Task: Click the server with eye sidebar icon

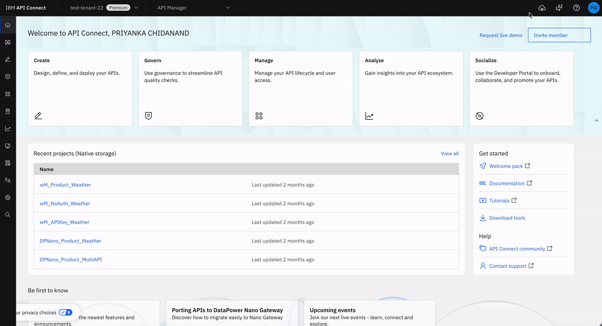Action: pos(8,163)
